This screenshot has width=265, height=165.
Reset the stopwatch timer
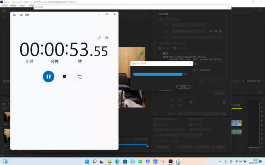(80, 77)
